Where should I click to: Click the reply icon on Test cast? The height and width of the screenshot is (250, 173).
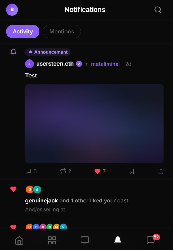pyautogui.click(x=28, y=171)
